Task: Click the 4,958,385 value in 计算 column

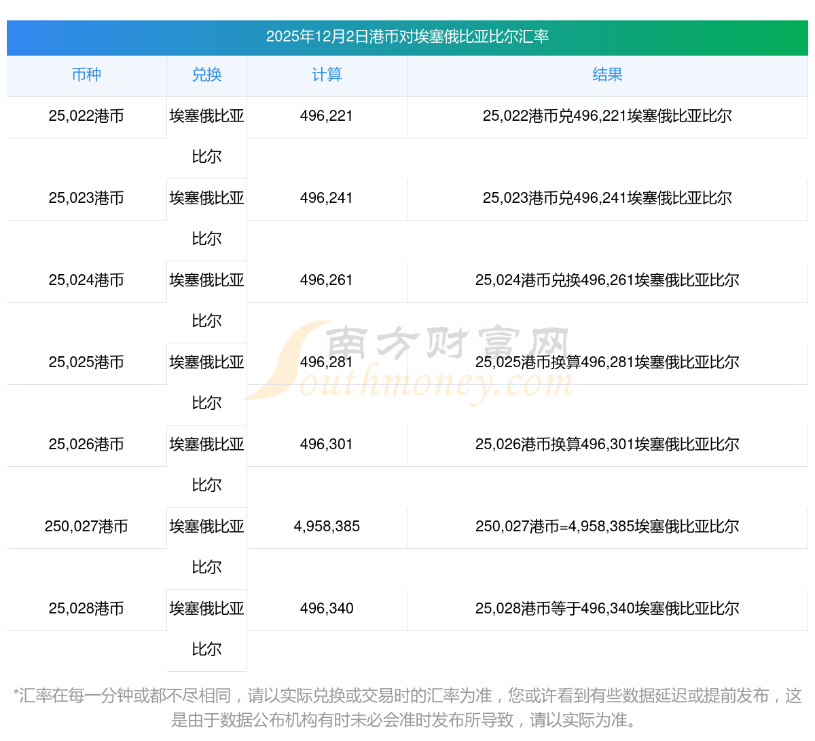Action: pyautogui.click(x=327, y=527)
